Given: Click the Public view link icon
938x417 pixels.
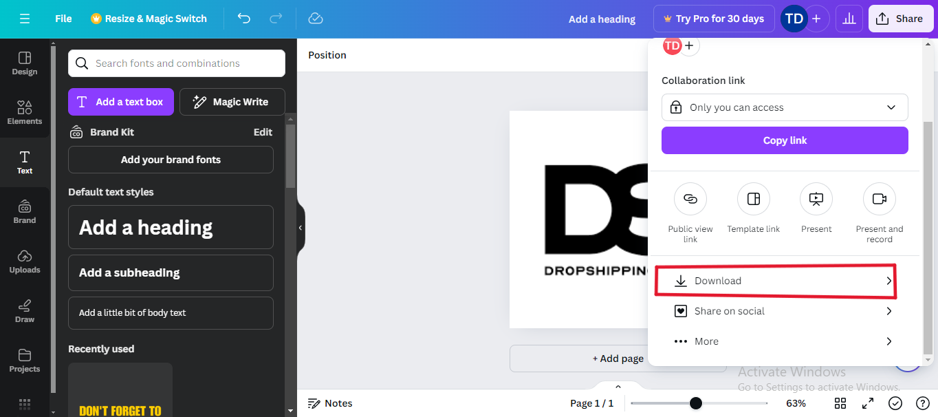Looking at the screenshot, I should pyautogui.click(x=690, y=200).
